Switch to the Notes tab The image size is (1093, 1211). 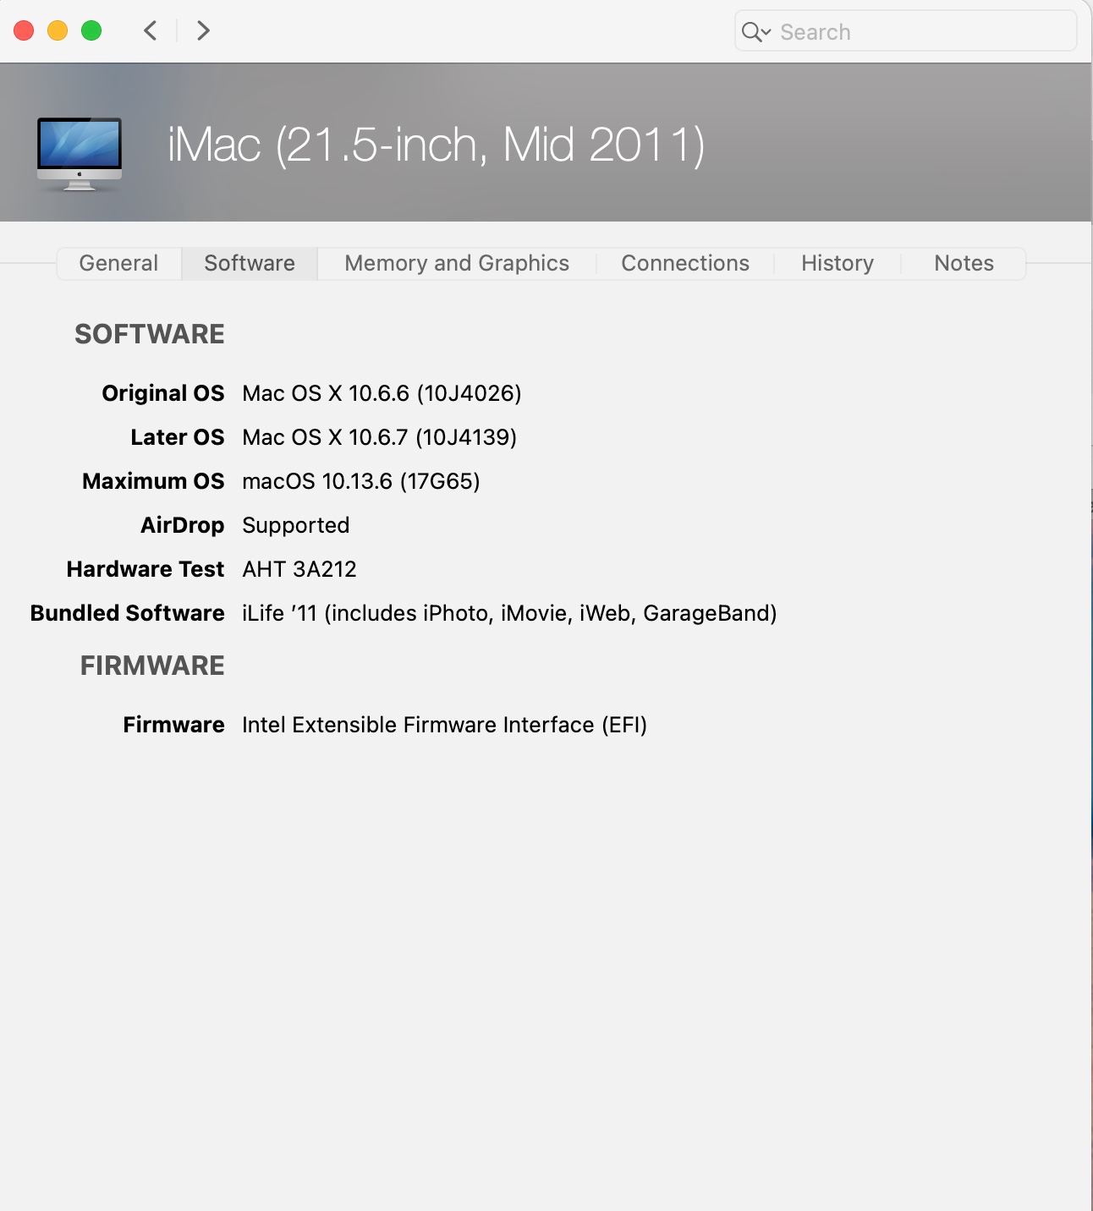tap(964, 263)
